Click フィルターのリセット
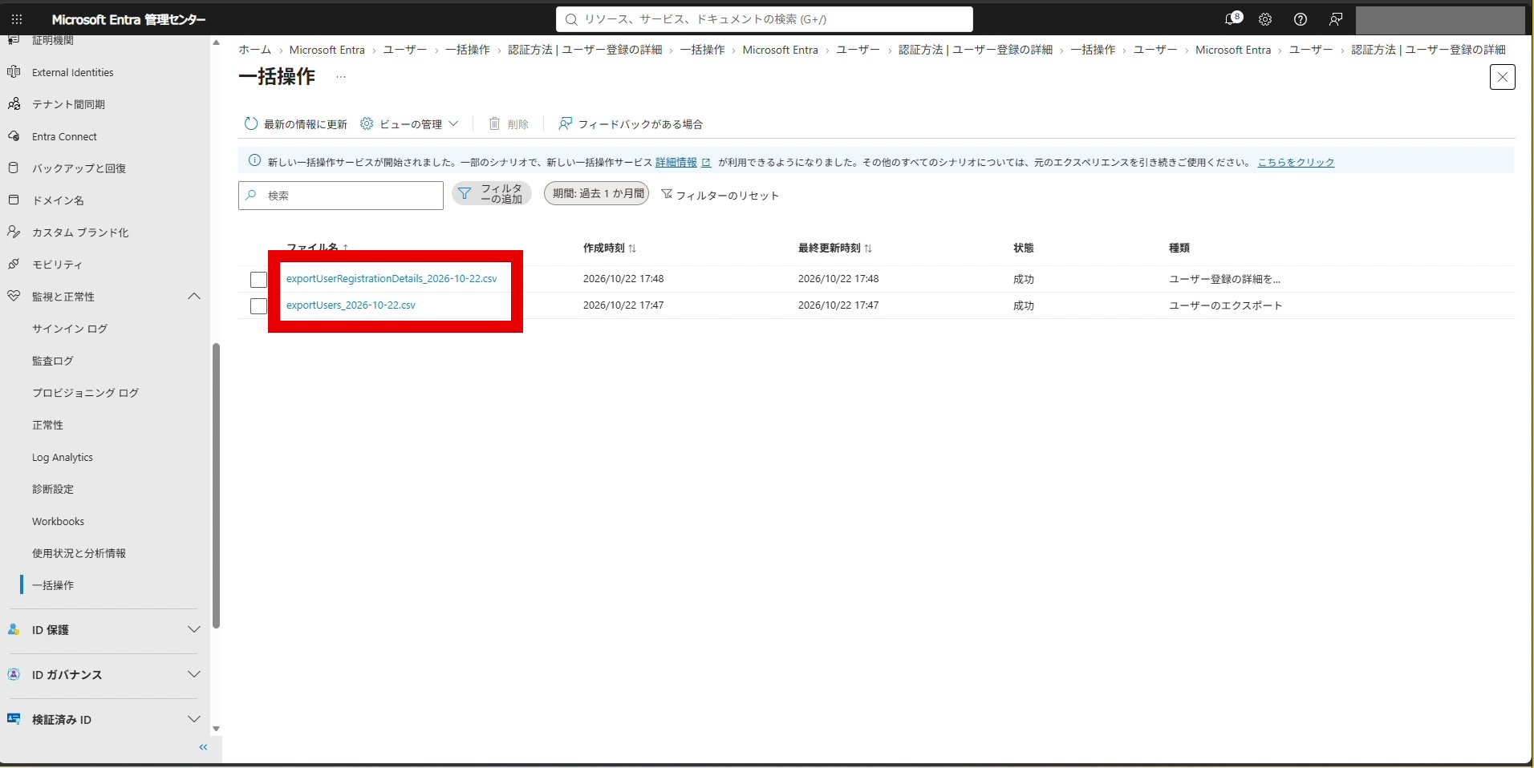Screen dimensions: 1534x768 (720, 195)
